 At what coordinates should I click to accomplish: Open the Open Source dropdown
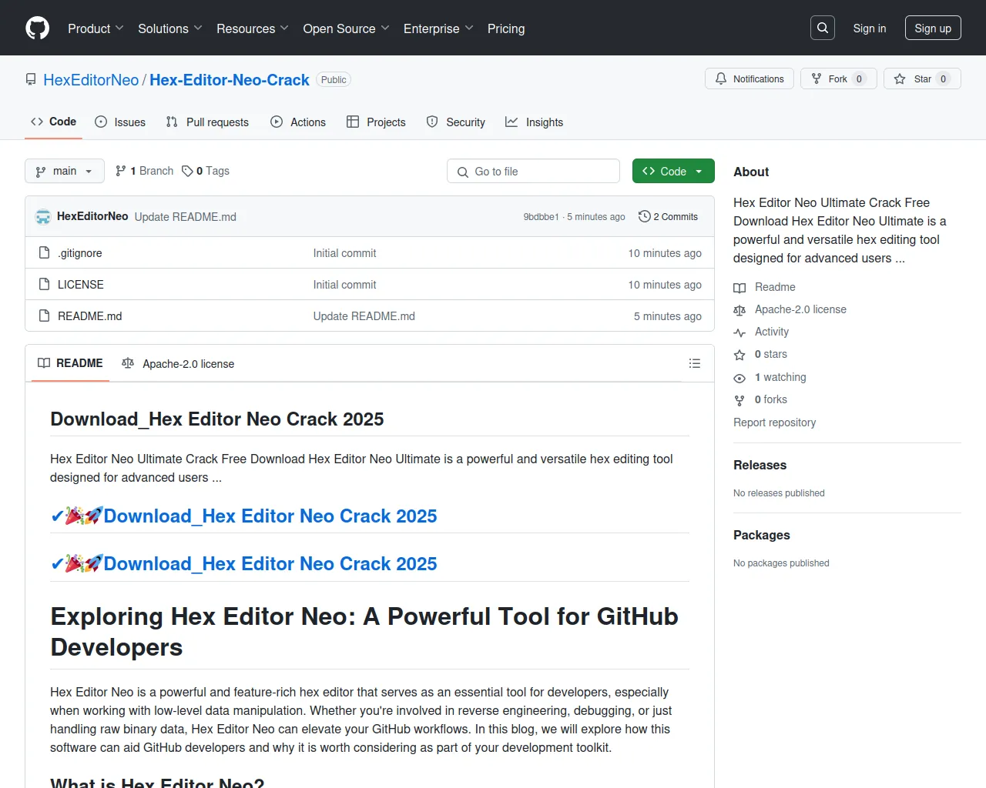click(347, 28)
